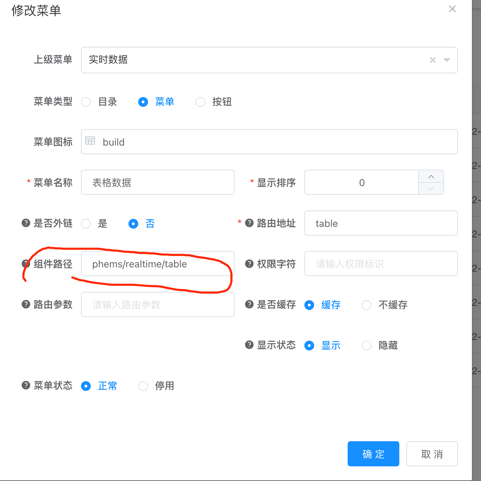
Task: Click help icon beside 是否外链 label
Action: point(26,223)
